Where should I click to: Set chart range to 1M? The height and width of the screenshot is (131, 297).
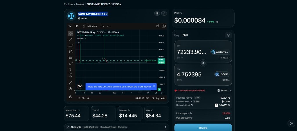pyautogui.click(x=88, y=98)
